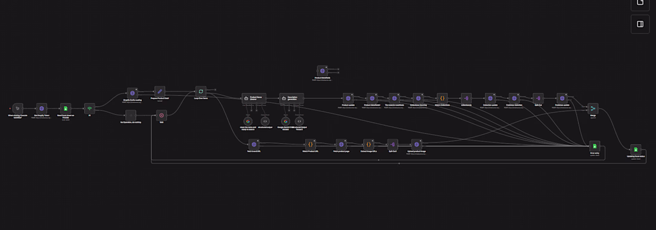
Task: Select the fetch brand URL HTTP node
Action: click(x=254, y=145)
